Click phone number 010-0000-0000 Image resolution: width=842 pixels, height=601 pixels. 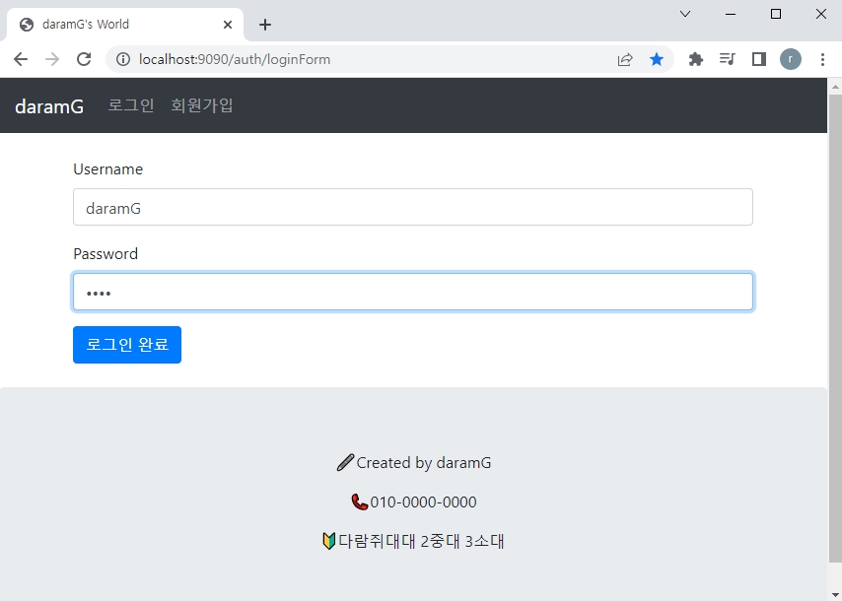(423, 501)
